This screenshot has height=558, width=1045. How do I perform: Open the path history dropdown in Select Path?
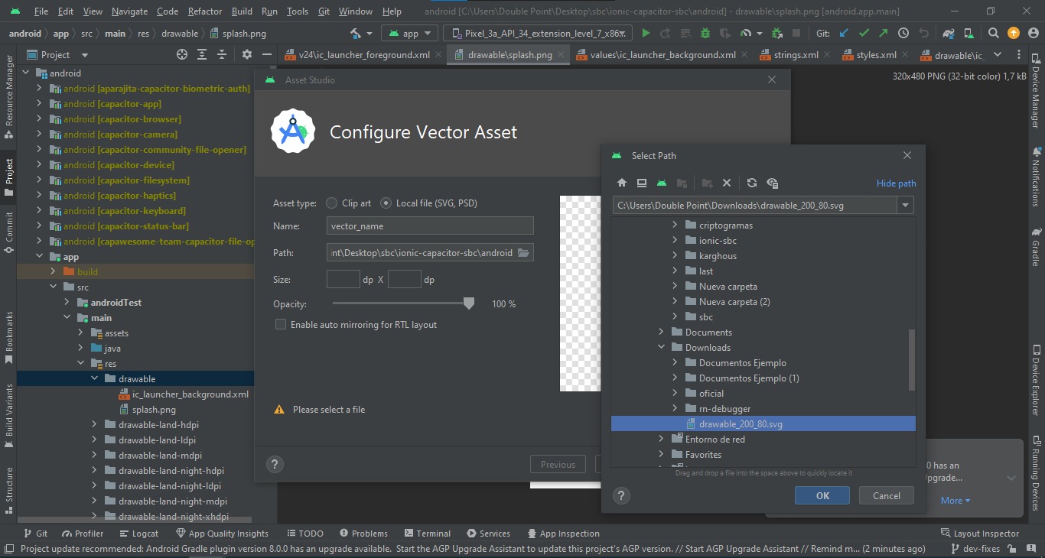tap(907, 205)
